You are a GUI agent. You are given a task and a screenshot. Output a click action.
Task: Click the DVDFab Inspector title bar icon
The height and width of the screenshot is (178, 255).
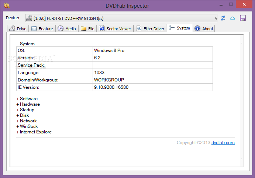[x=7, y=6]
